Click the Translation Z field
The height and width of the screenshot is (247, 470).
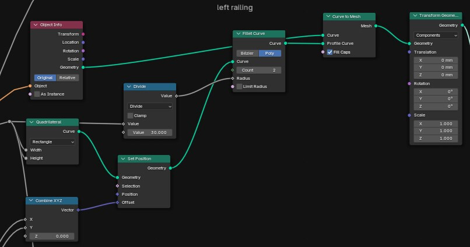pos(436,75)
